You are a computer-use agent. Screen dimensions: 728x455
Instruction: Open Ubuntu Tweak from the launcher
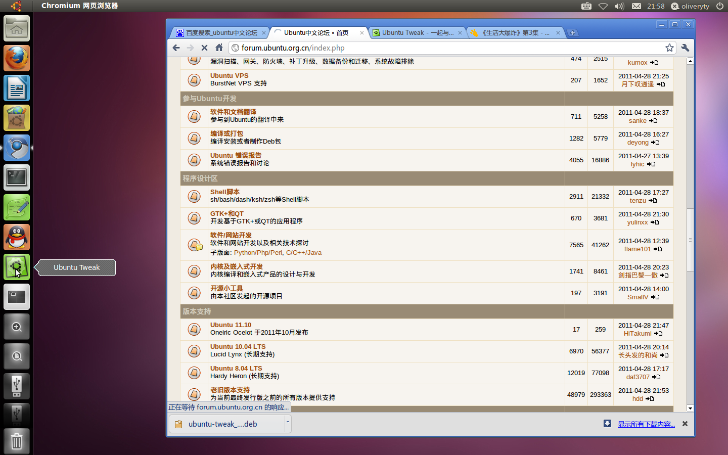click(17, 267)
